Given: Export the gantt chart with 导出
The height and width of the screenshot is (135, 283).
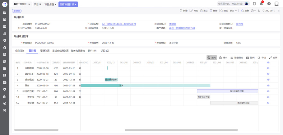Looking at the screenshot, I should coord(262,58).
